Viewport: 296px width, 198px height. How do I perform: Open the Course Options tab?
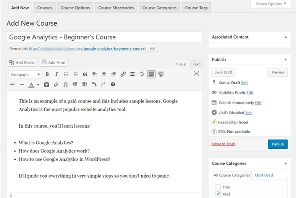click(x=75, y=8)
